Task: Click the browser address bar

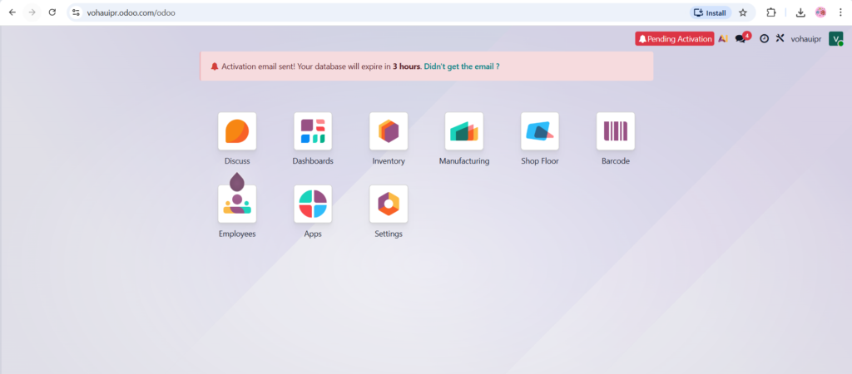Action: click(x=374, y=12)
